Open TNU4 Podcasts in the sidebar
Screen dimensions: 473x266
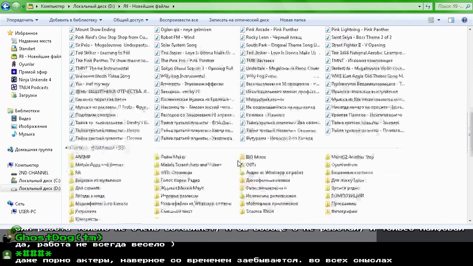(x=34, y=88)
